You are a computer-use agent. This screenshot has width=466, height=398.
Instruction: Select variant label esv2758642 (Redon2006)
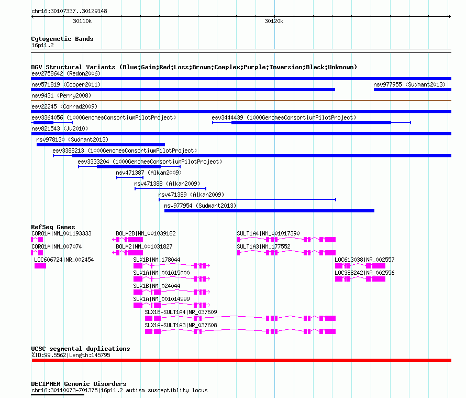(x=66, y=73)
